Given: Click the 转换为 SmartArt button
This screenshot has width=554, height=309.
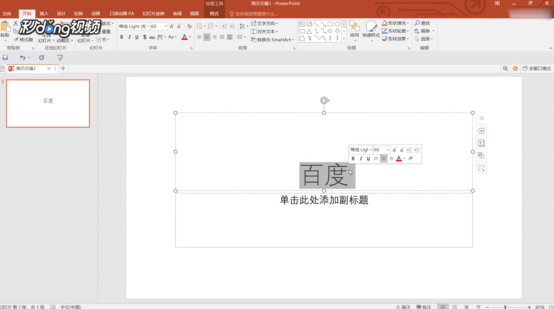Looking at the screenshot, I should [272, 40].
